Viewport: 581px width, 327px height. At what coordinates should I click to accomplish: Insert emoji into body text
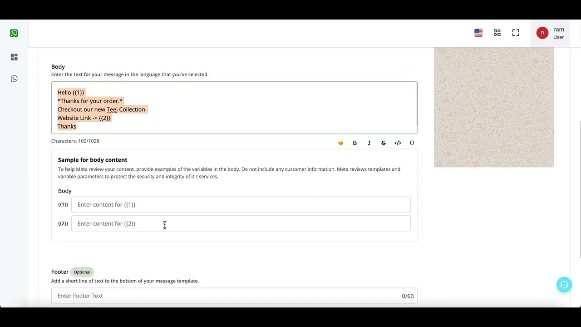(x=340, y=143)
